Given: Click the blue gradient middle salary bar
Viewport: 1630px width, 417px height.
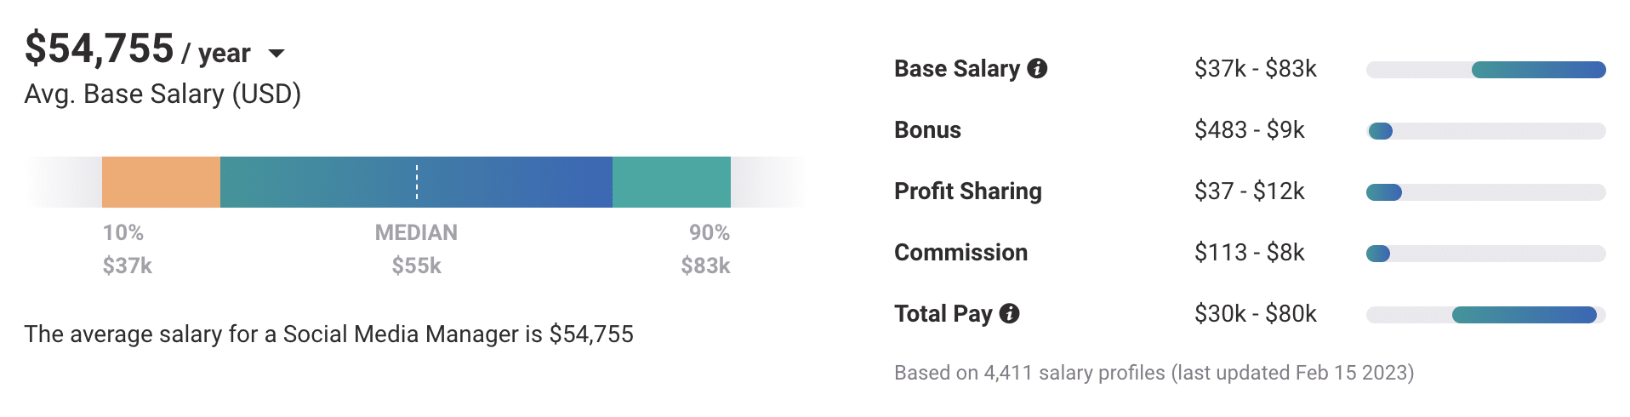Looking at the screenshot, I should coord(510,182).
